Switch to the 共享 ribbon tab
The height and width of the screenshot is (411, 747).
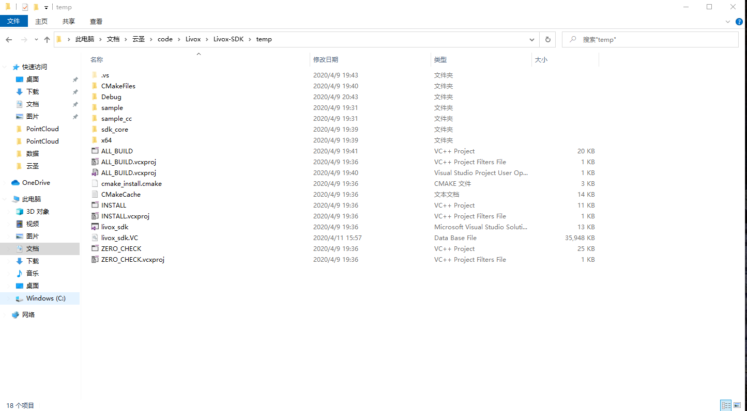coord(69,21)
